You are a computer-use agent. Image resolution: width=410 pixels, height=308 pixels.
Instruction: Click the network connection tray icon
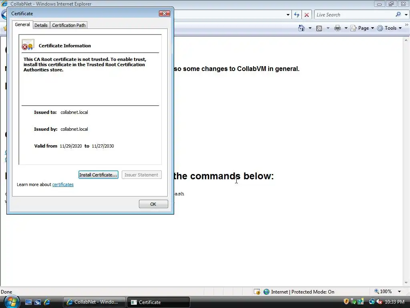[x=372, y=302]
